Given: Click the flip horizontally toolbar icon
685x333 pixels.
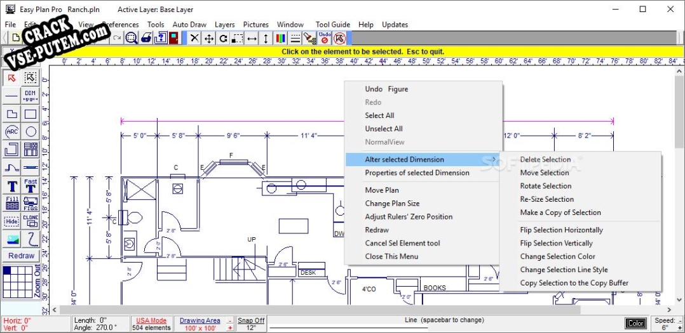Looking at the screenshot, I should (x=252, y=38).
